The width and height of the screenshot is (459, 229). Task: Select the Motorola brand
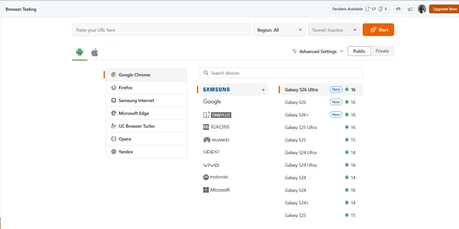tap(216, 177)
